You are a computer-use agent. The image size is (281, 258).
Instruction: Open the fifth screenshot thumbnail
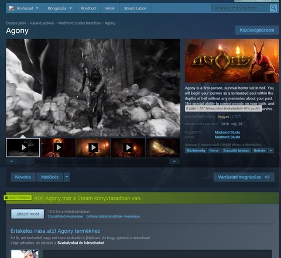pos(163,147)
